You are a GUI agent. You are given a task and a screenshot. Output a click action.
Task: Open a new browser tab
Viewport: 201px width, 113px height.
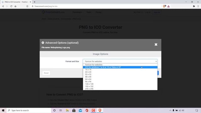(35, 2)
